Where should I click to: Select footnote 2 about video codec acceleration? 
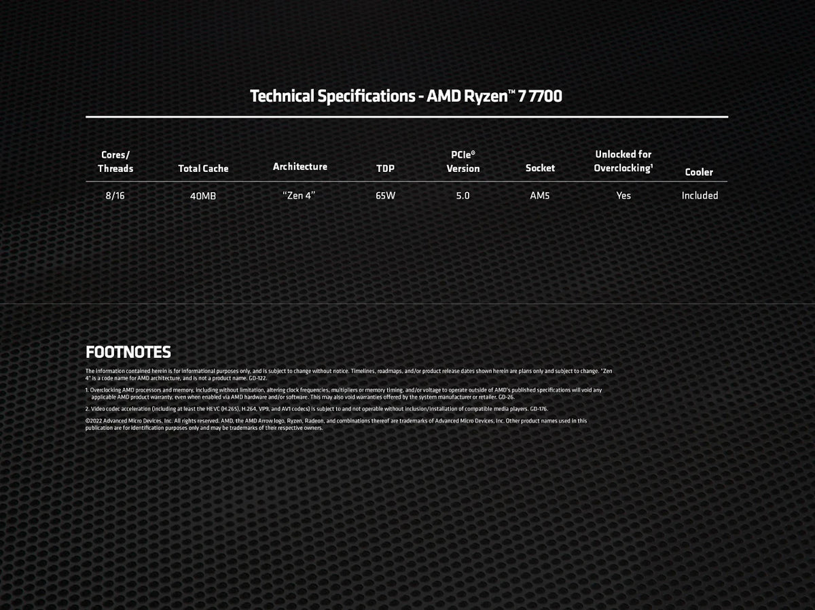tap(316, 409)
